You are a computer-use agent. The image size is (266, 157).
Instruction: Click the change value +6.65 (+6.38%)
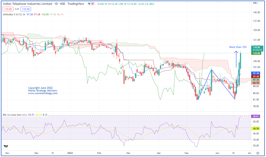[146, 4]
